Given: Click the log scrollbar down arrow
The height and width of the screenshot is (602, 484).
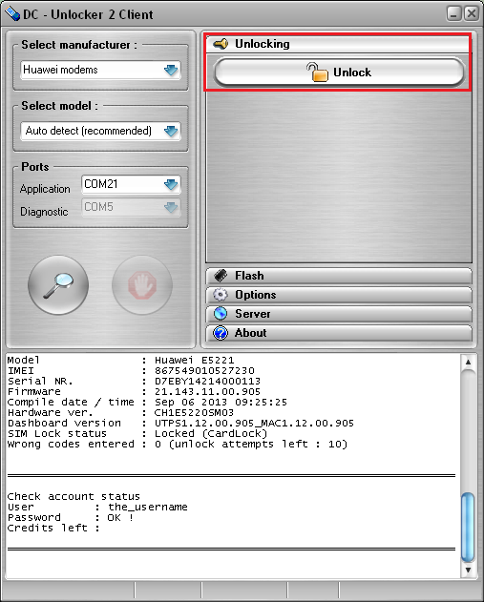Looking at the screenshot, I should coord(468,571).
